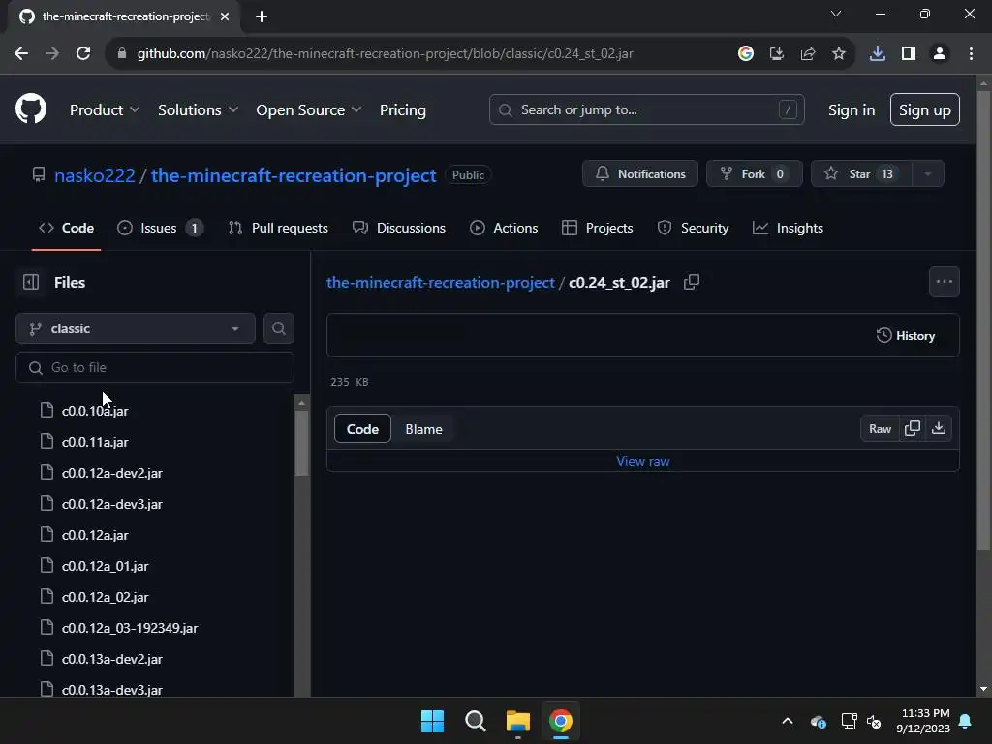Viewport: 992px width, 744px height.
Task: Open the Security tab
Action: point(694,228)
